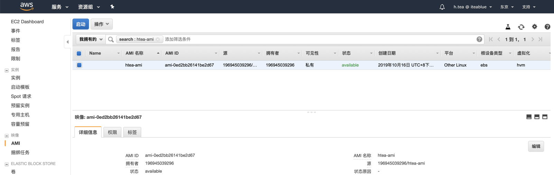This screenshot has width=554, height=175.
Task: Click the 编辑 edit button
Action: pyautogui.click(x=536, y=146)
